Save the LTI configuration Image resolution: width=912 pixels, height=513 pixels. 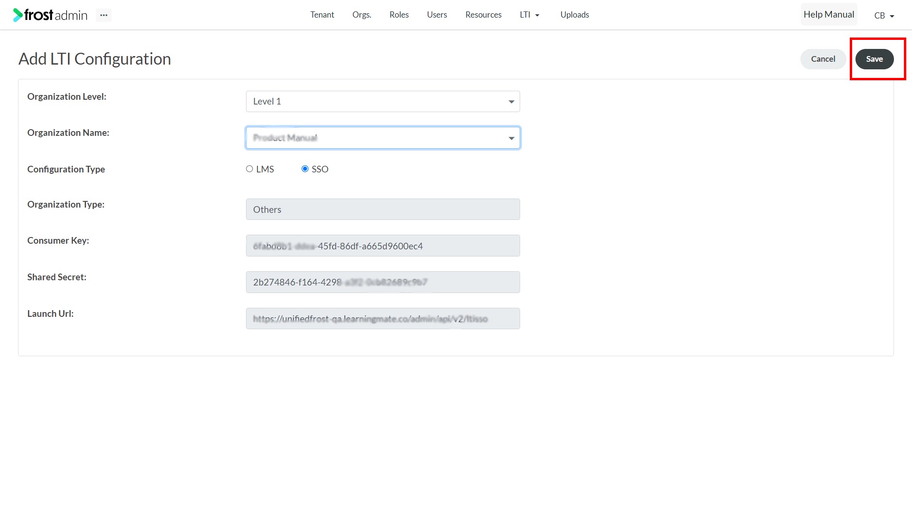[874, 59]
